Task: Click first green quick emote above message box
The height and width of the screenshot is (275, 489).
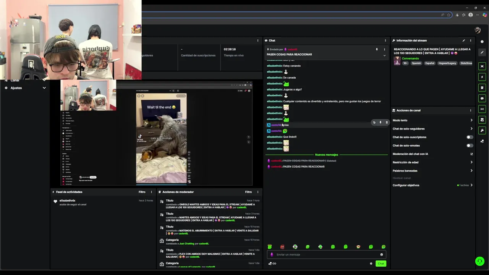Action: [270, 247]
